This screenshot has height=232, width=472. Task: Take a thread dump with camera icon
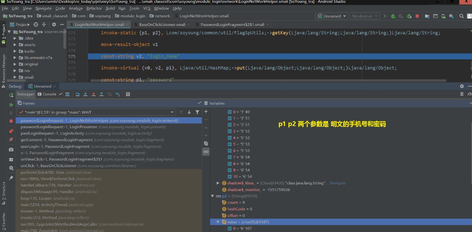point(11,149)
